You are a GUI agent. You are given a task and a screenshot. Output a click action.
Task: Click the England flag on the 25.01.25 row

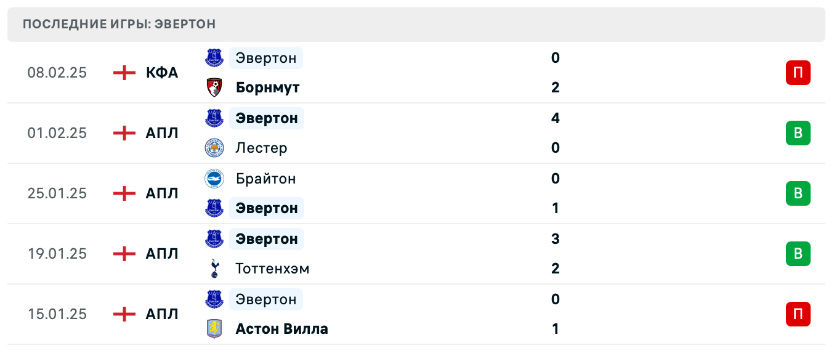click(123, 193)
